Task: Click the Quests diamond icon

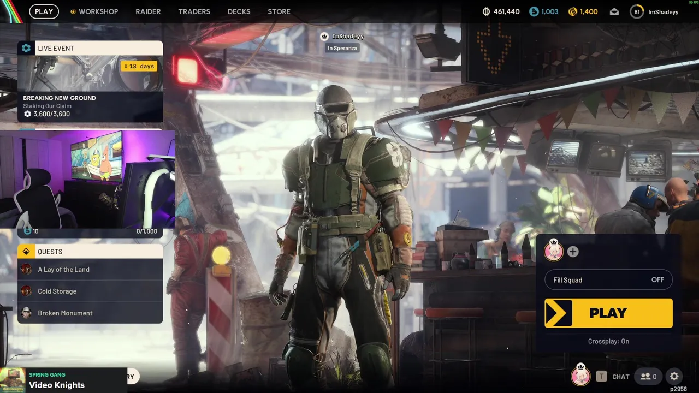Action: click(26, 252)
